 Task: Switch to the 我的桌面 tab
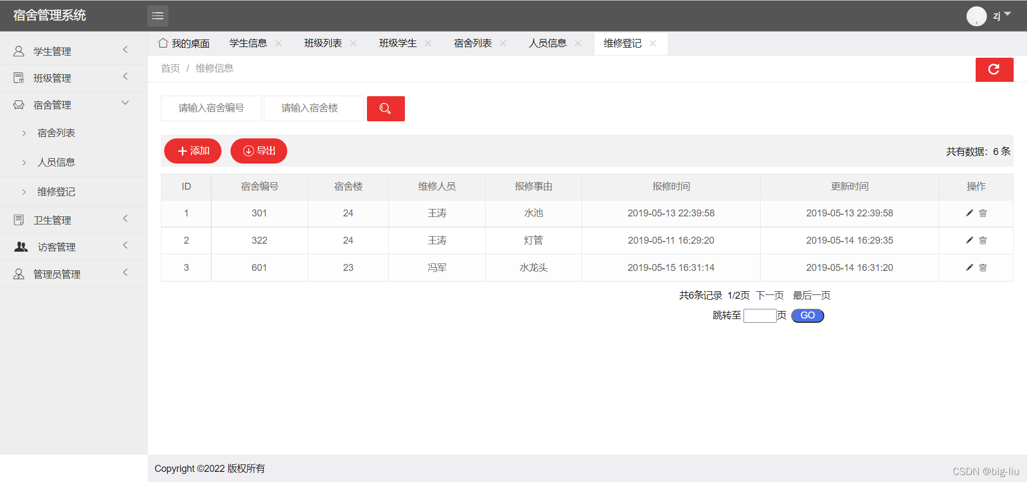pyautogui.click(x=184, y=43)
